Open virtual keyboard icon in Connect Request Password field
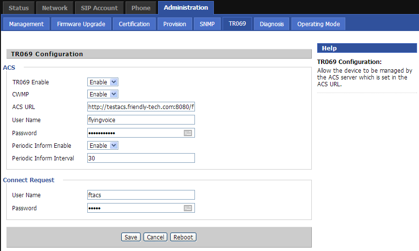 188,208
